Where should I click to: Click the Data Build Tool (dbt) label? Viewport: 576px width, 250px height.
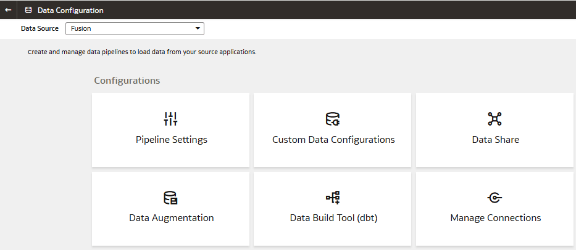click(333, 218)
